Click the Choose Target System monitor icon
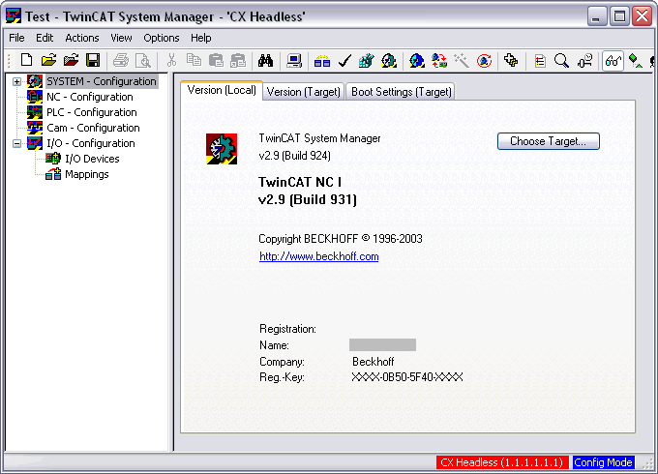Viewport: 658px width, 474px height. click(294, 61)
